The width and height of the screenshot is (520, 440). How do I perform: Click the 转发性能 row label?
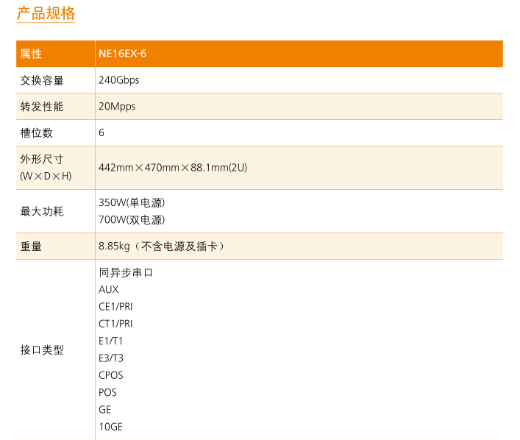42,107
